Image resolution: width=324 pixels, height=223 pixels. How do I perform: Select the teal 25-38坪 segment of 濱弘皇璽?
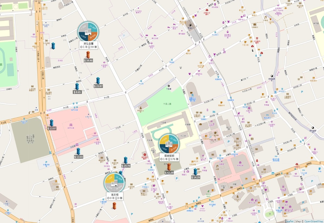(93, 27)
